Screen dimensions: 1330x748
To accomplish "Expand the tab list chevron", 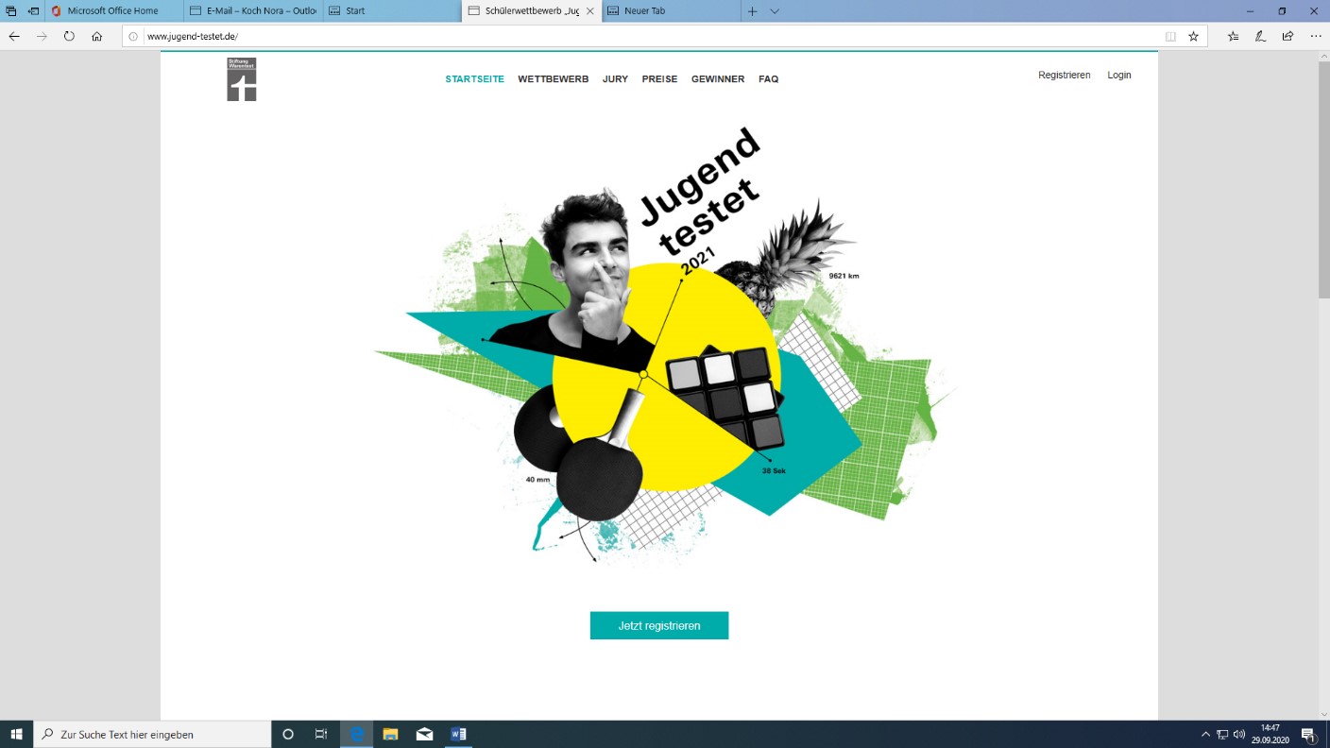I will (x=775, y=11).
